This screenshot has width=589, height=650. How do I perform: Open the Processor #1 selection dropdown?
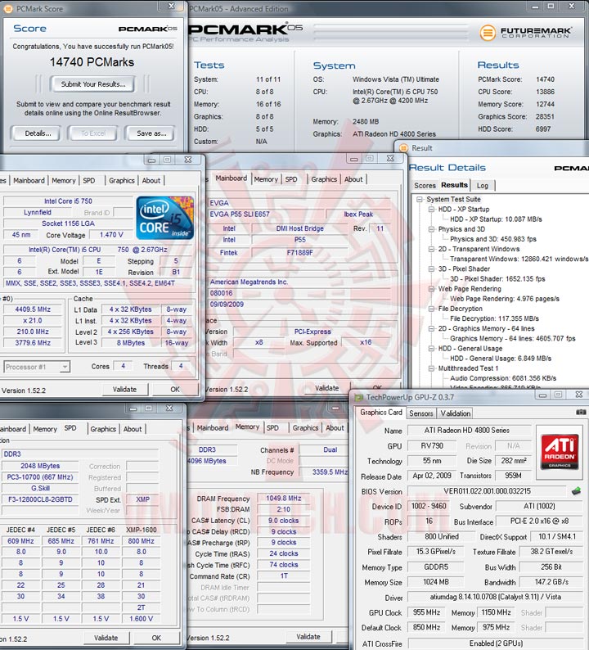point(64,367)
